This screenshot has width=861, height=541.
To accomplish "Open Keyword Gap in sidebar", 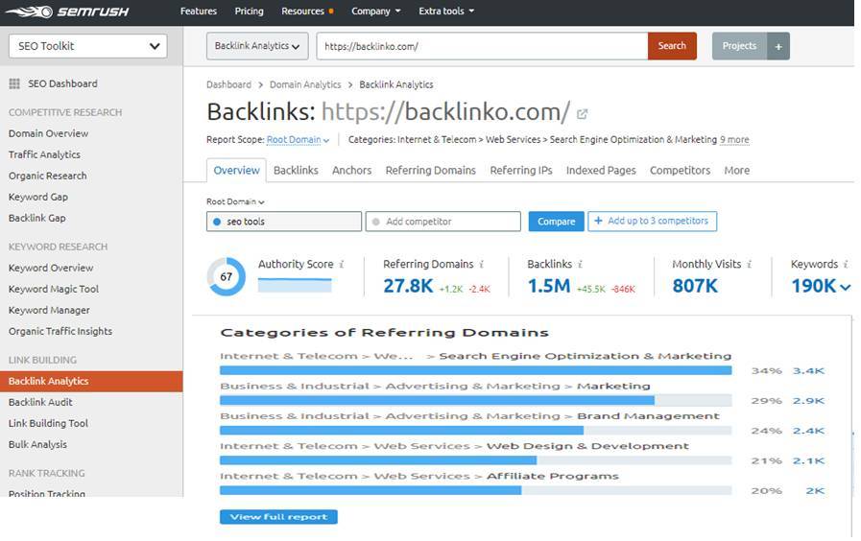I will [x=38, y=197].
